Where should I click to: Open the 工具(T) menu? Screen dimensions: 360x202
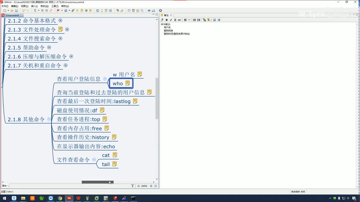[55, 6]
